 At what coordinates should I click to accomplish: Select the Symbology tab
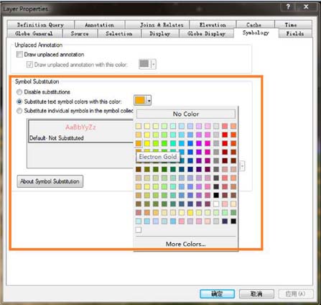pos(256,33)
